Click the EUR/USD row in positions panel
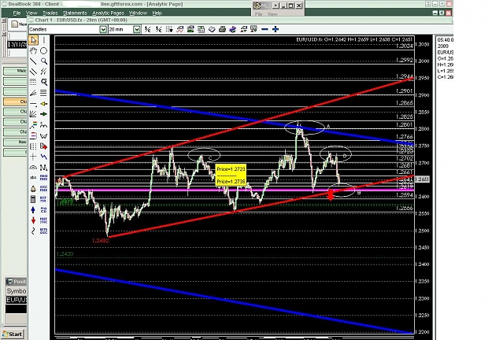This screenshot has width=492, height=340. point(17,300)
